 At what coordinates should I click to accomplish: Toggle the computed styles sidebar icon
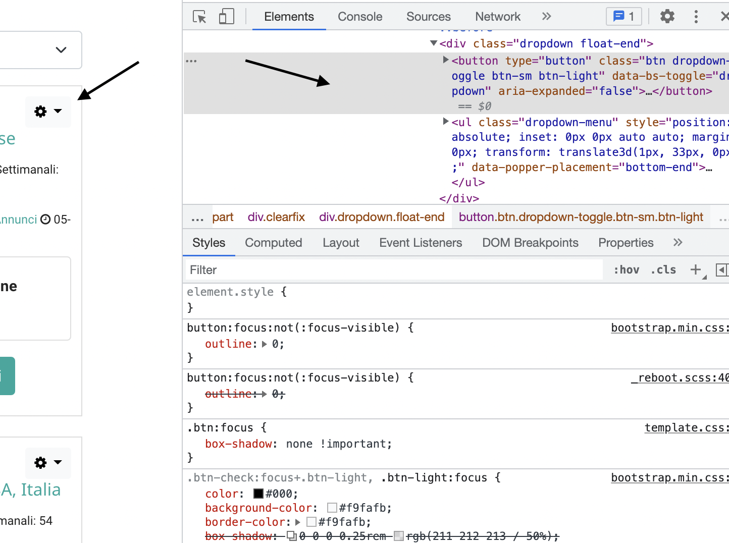pos(722,270)
